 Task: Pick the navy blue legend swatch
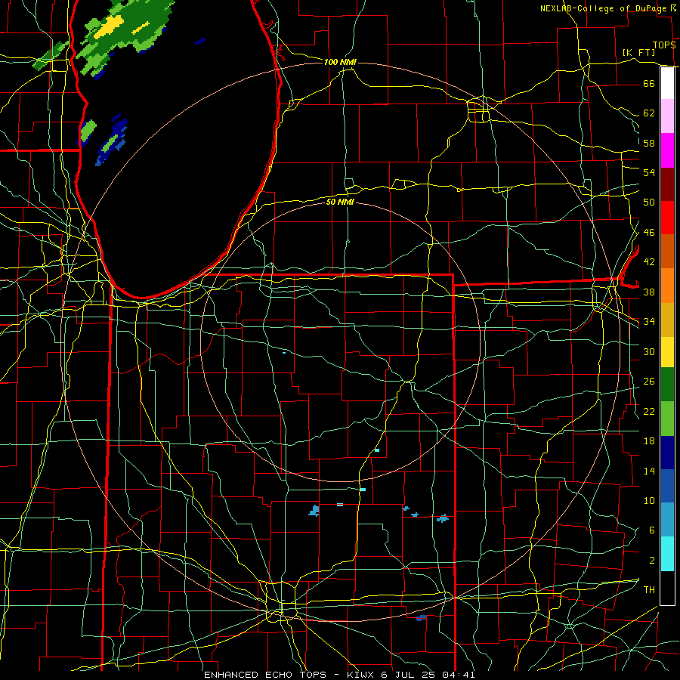pyautogui.click(x=667, y=453)
